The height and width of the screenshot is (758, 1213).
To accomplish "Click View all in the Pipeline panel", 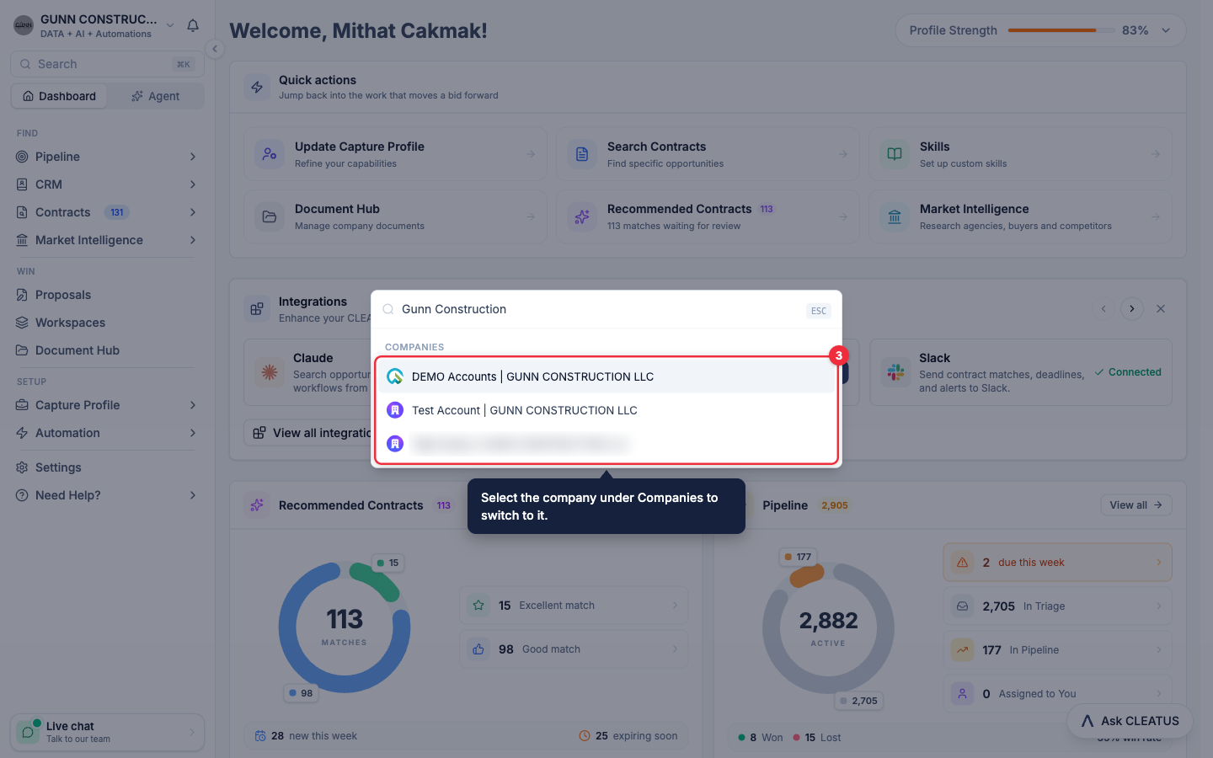I will click(x=1136, y=505).
